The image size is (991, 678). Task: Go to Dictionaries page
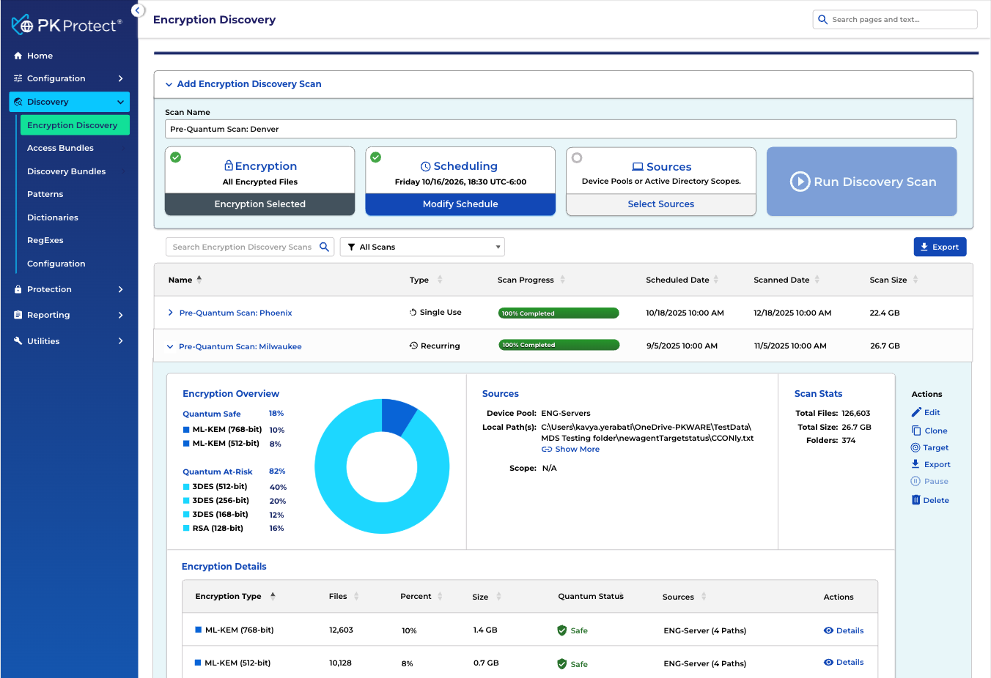point(53,217)
